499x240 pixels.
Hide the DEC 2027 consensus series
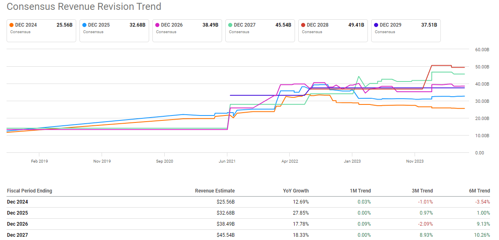(x=260, y=30)
